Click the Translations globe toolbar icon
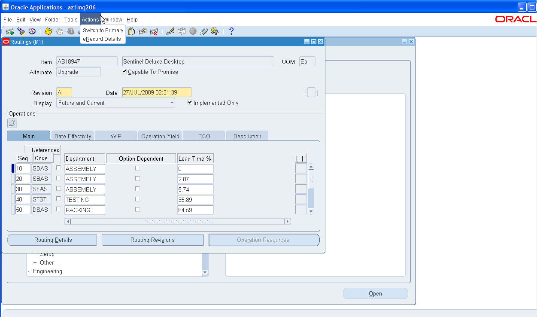This screenshot has width=537, height=317. click(193, 31)
